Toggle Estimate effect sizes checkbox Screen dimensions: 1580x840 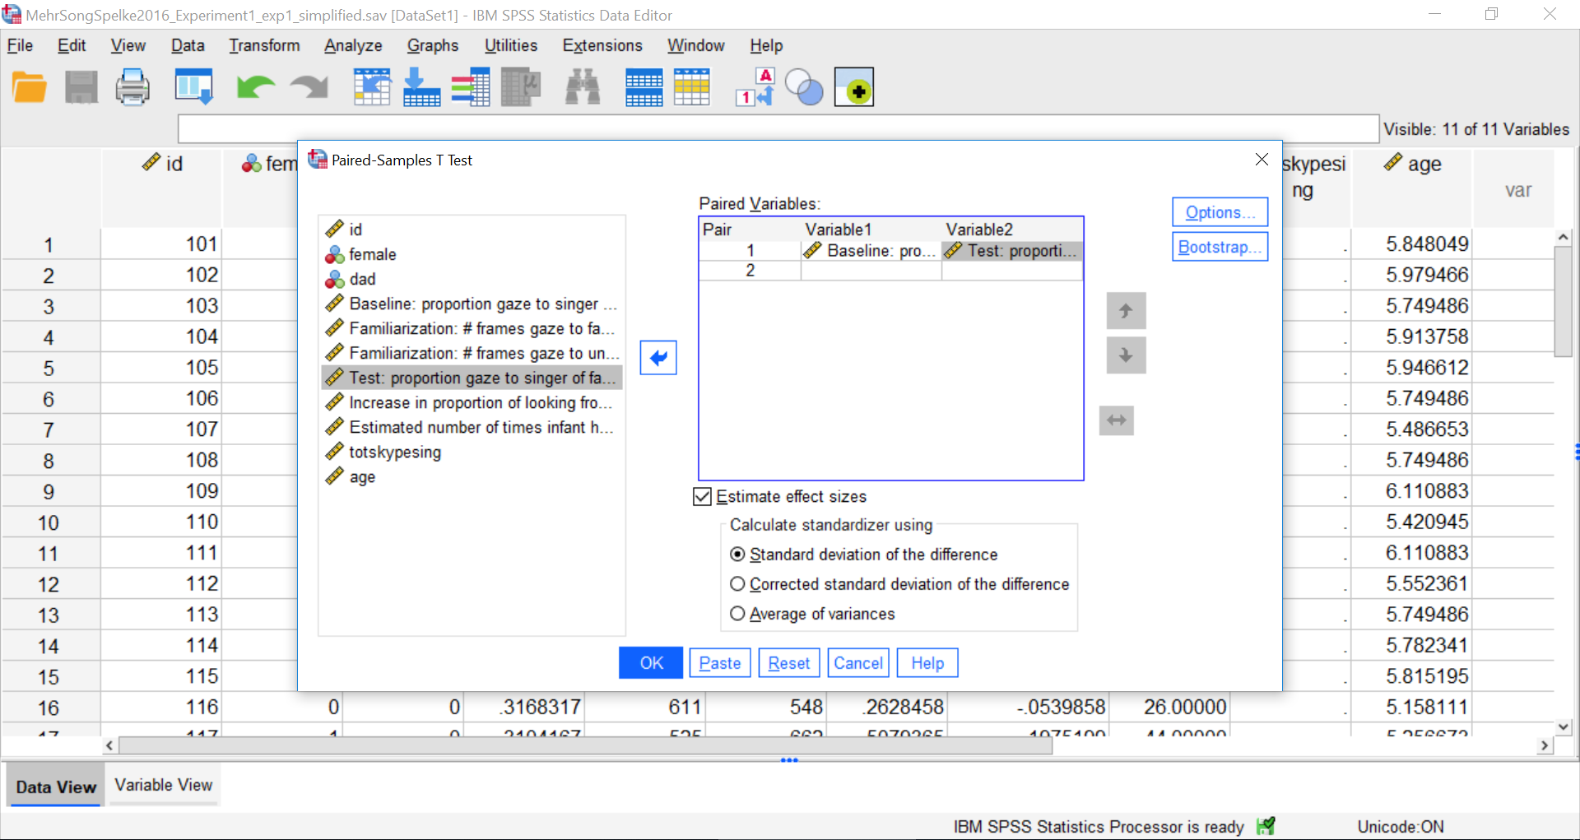click(x=703, y=497)
